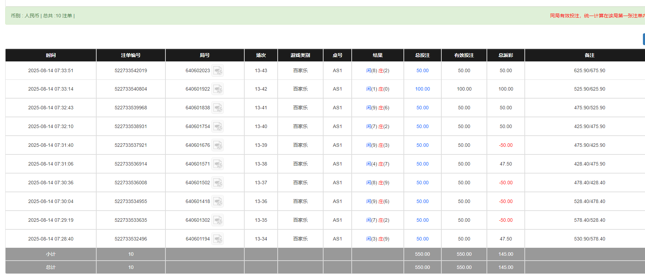Click replay icon beside round 640601754
This screenshot has height=279, width=645.
click(218, 127)
